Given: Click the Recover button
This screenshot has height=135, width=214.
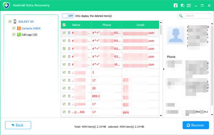Looking at the screenshot, I should [x=196, y=125].
